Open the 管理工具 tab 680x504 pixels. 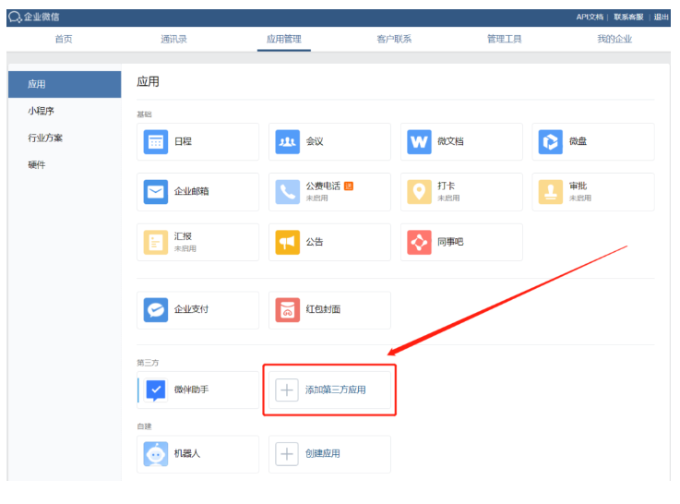[x=505, y=39]
